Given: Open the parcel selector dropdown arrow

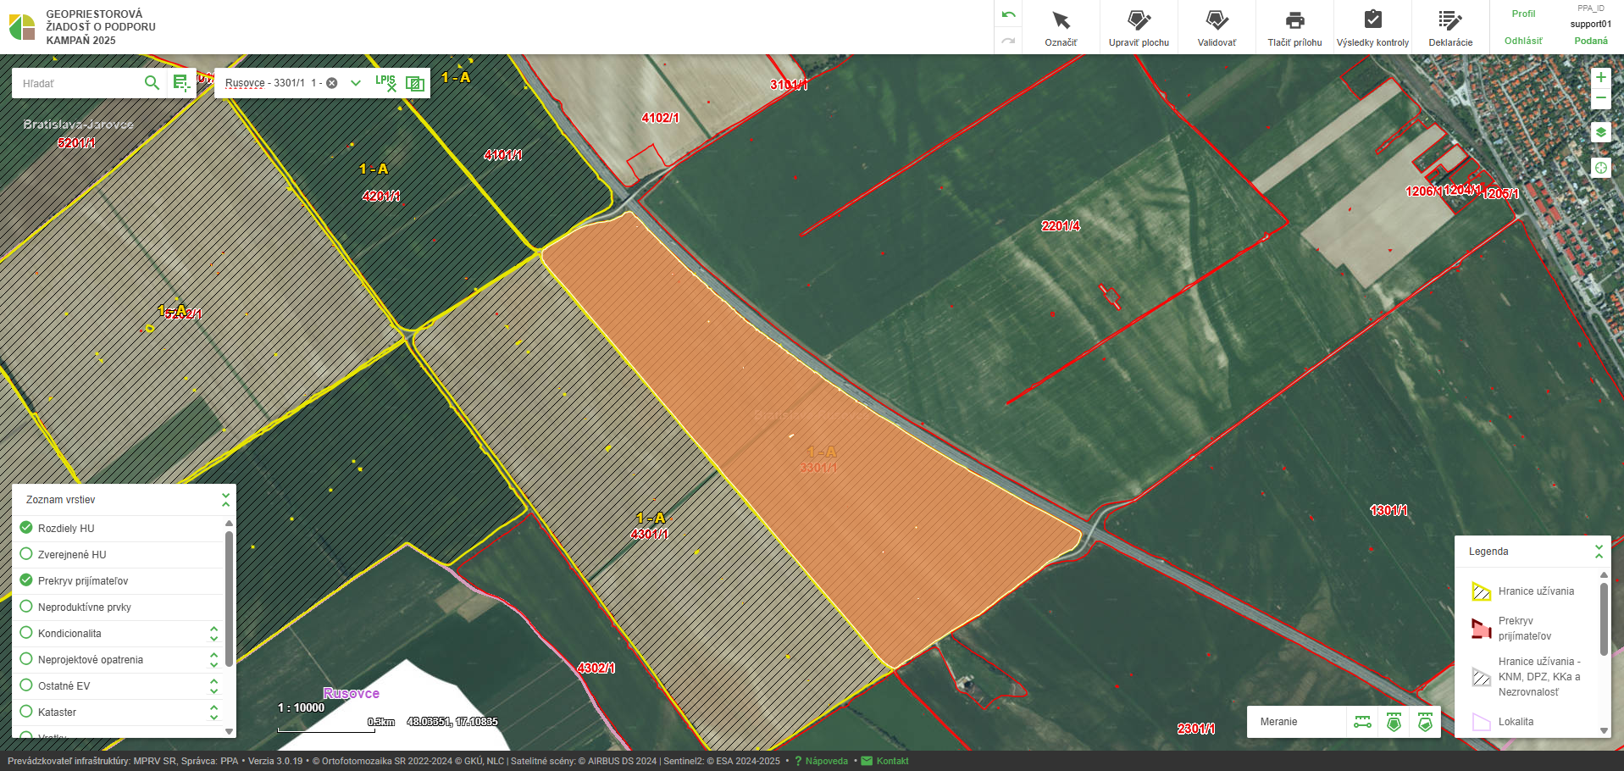Looking at the screenshot, I should point(356,83).
